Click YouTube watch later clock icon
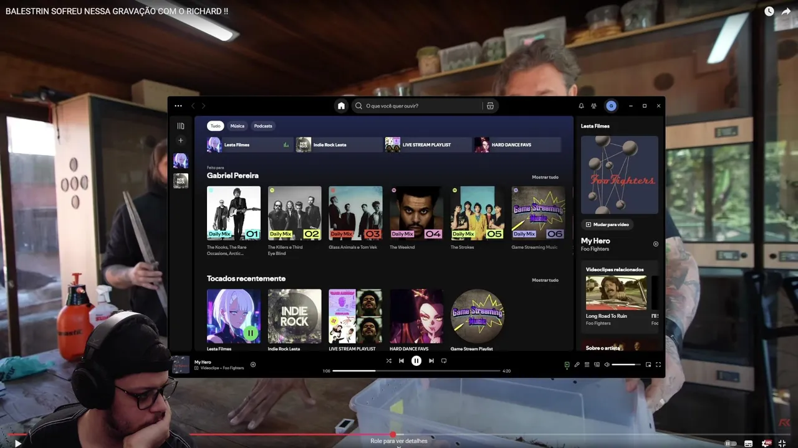Image resolution: width=798 pixels, height=448 pixels. [x=769, y=11]
